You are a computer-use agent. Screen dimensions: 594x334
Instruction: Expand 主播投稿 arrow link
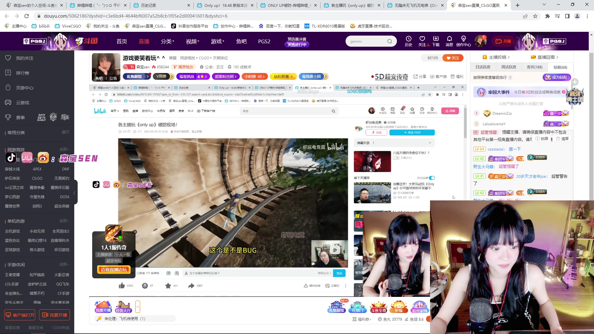coord(496,57)
